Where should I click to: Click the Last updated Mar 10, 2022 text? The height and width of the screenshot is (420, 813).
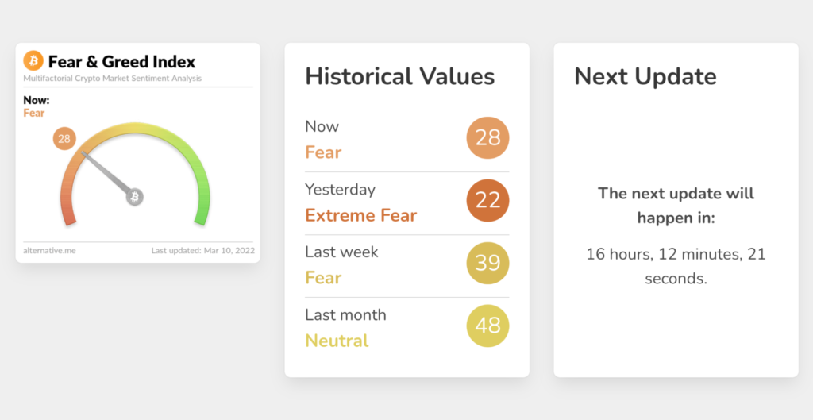click(x=202, y=250)
